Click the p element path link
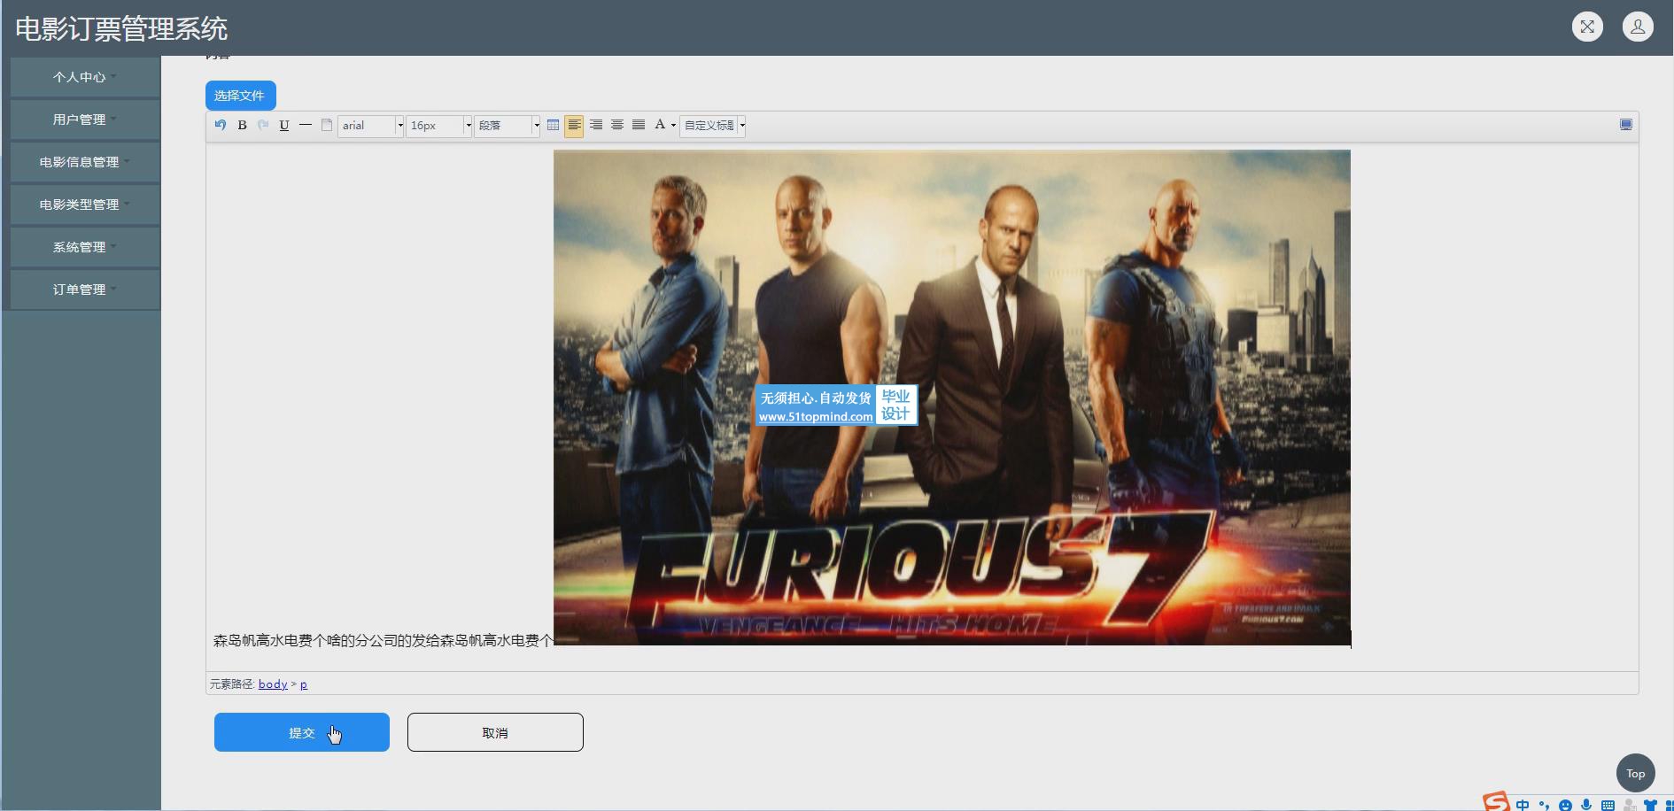Image resolution: width=1674 pixels, height=811 pixels. coord(304,684)
